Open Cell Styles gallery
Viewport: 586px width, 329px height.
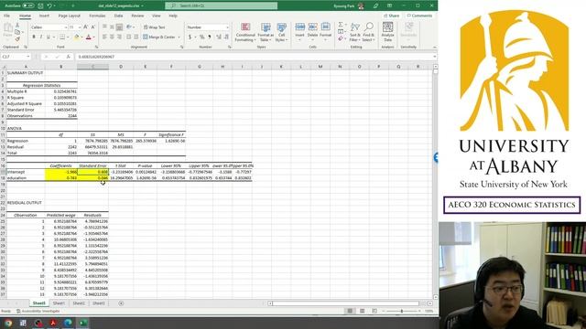pos(281,32)
